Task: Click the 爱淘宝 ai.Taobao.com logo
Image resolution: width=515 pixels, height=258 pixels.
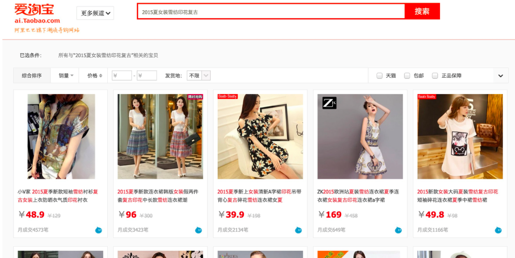Action: point(37,14)
